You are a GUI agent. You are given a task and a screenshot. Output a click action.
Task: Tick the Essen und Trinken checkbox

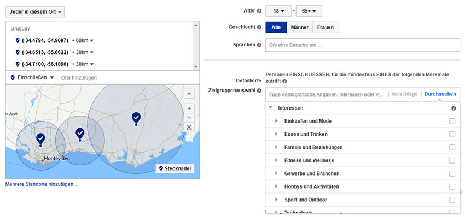point(452,134)
